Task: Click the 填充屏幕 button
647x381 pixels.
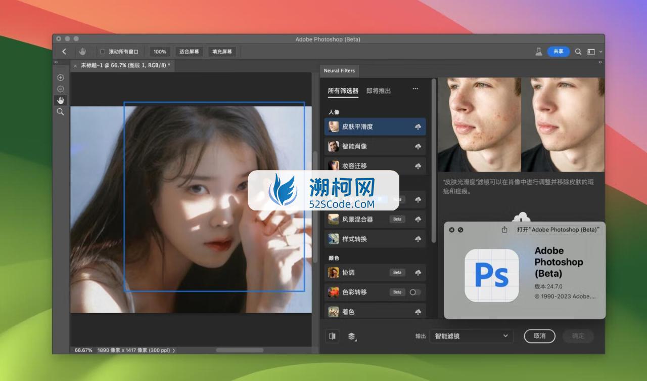Action: pos(222,52)
